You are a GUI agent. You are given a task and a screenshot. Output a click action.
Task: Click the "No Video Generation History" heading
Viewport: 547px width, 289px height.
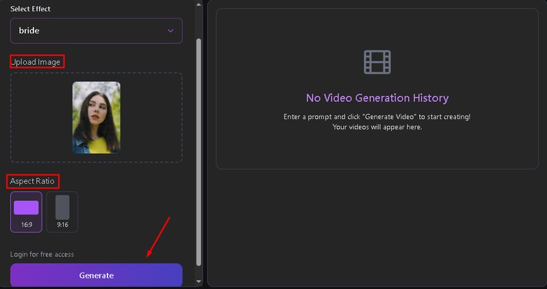pos(377,98)
